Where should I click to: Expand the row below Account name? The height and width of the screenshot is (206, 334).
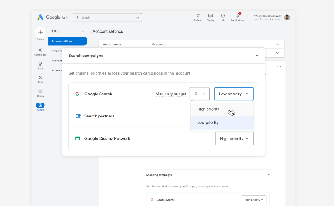277,53
